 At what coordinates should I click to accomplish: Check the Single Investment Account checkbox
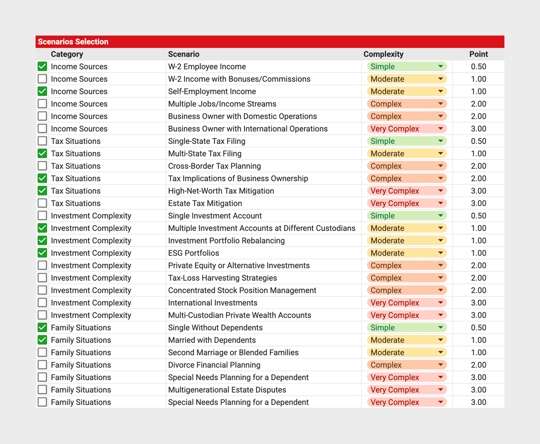(x=42, y=216)
